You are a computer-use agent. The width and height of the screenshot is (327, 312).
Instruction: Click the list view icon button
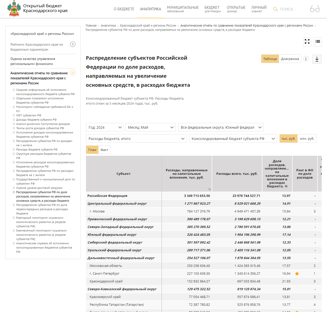318,42
